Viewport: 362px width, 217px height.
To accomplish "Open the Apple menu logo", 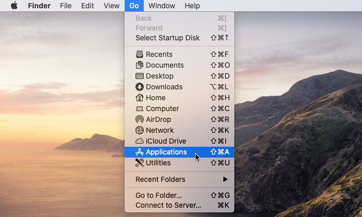I will 14,5.
